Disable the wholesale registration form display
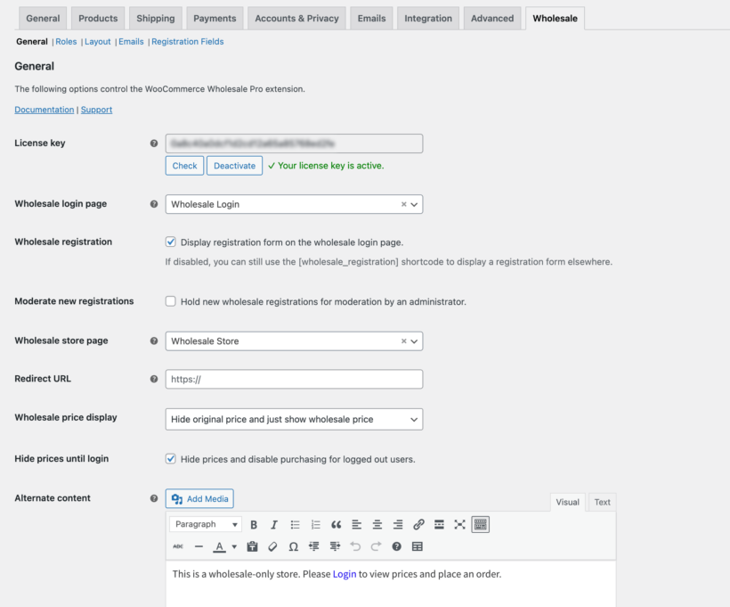Image resolution: width=730 pixels, height=607 pixels. pos(169,241)
